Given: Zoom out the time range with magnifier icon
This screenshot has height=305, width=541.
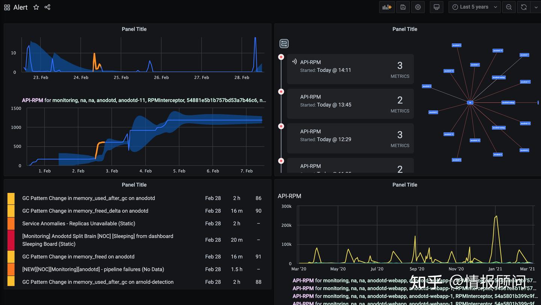Looking at the screenshot, I should 509,7.
